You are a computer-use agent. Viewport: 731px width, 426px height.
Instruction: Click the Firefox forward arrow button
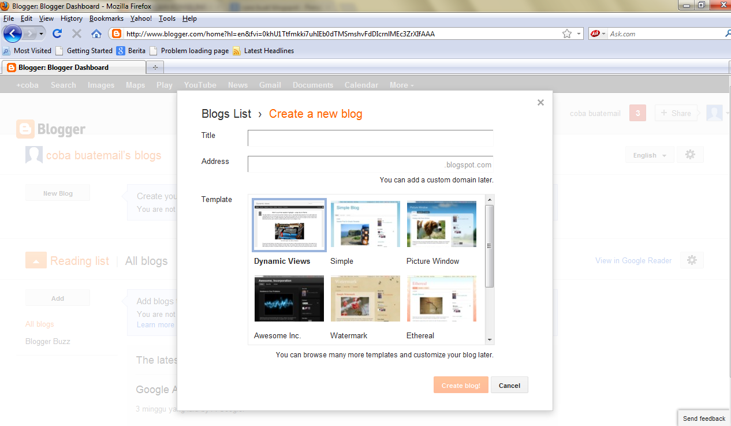(30, 33)
